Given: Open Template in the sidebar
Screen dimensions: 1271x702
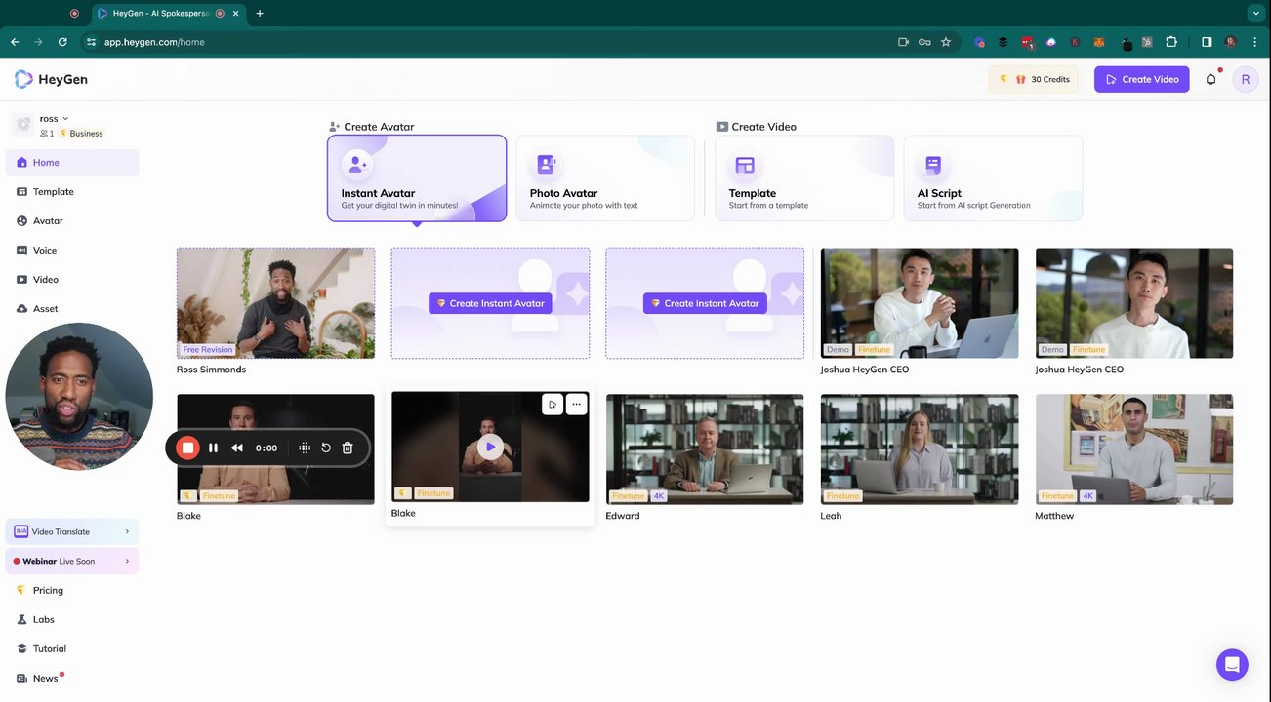Looking at the screenshot, I should (x=72, y=192).
